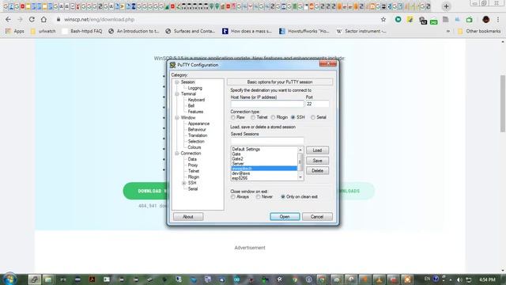This screenshot has width=506, height=285.
Task: Open the Bash-httpd FAQ bookmark
Action: click(82, 31)
